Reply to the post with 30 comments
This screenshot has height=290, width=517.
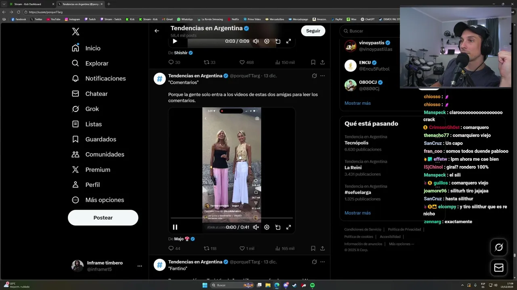click(x=174, y=62)
